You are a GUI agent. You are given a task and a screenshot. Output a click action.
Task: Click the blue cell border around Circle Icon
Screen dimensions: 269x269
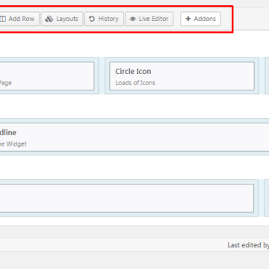pos(182,60)
